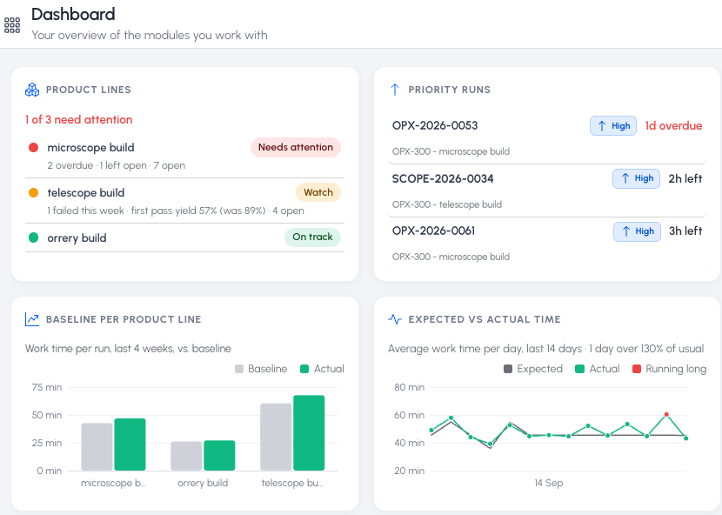Click the Product Lines cubes icon
This screenshot has height=515, width=722.
coord(32,90)
